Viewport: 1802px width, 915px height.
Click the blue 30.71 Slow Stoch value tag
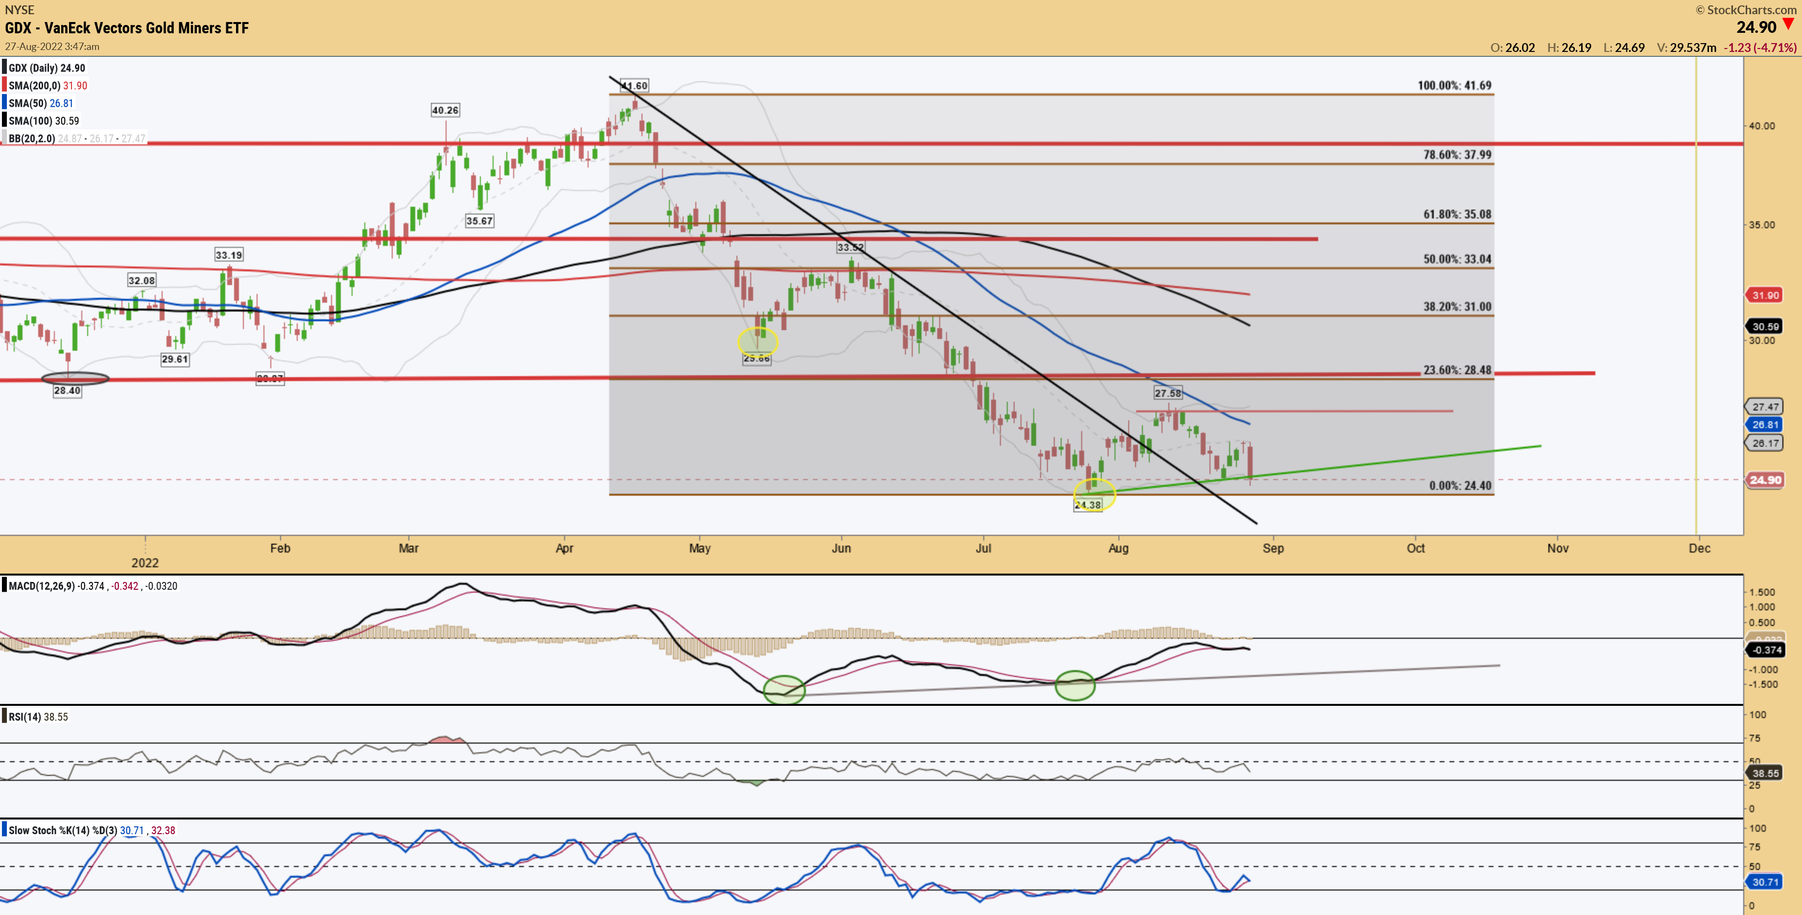point(1765,881)
